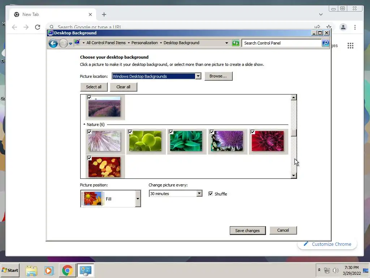
Task: Click the Clear all button
Action: coord(123,87)
